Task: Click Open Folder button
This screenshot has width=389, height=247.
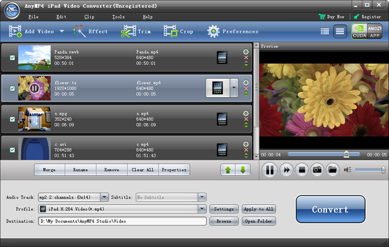Action: click(x=259, y=221)
